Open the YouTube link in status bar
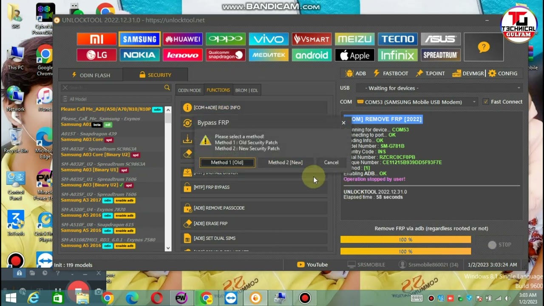 point(312,265)
